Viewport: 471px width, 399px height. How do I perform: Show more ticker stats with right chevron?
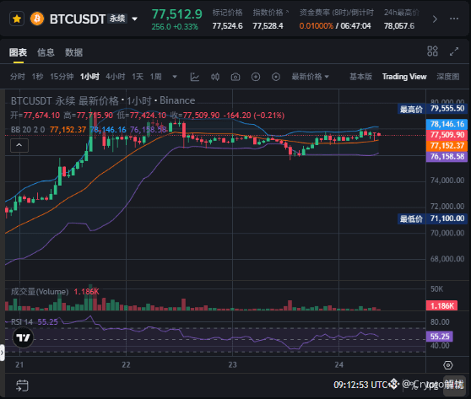tap(435, 19)
